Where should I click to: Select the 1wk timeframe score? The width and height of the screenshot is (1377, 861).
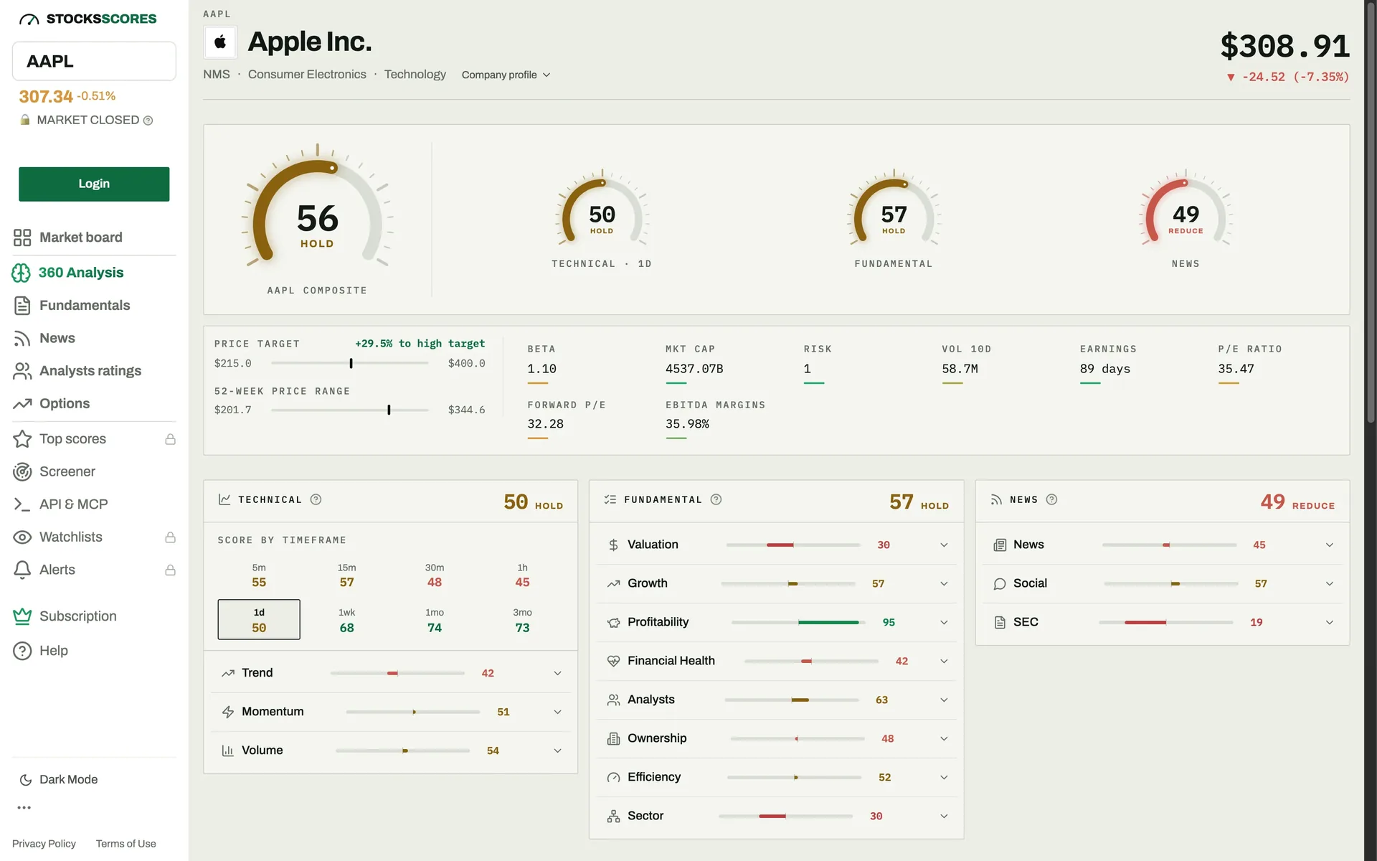(x=346, y=621)
